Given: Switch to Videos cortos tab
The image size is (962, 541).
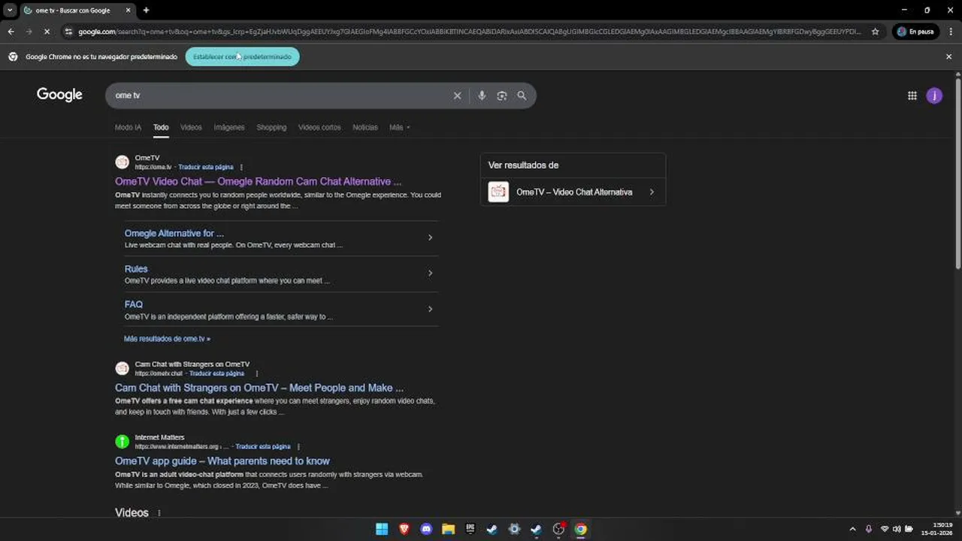Looking at the screenshot, I should point(319,127).
